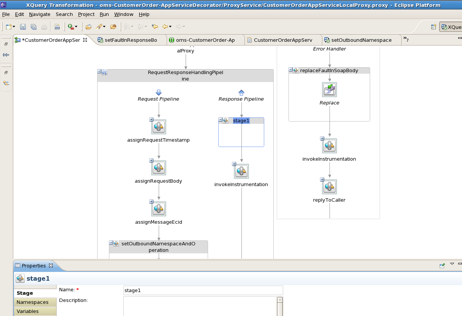Image resolution: width=462 pixels, height=316 pixels.
Task: Switch to the setOutboundNamespace editor tab
Action: tap(361, 40)
